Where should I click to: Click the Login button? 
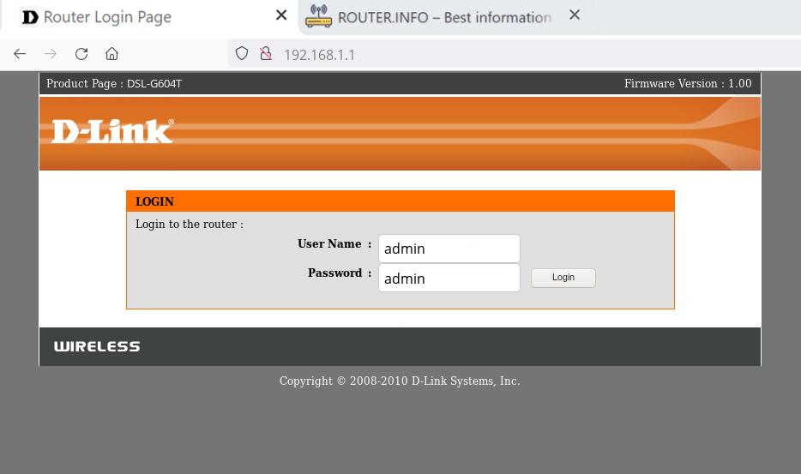pos(563,278)
